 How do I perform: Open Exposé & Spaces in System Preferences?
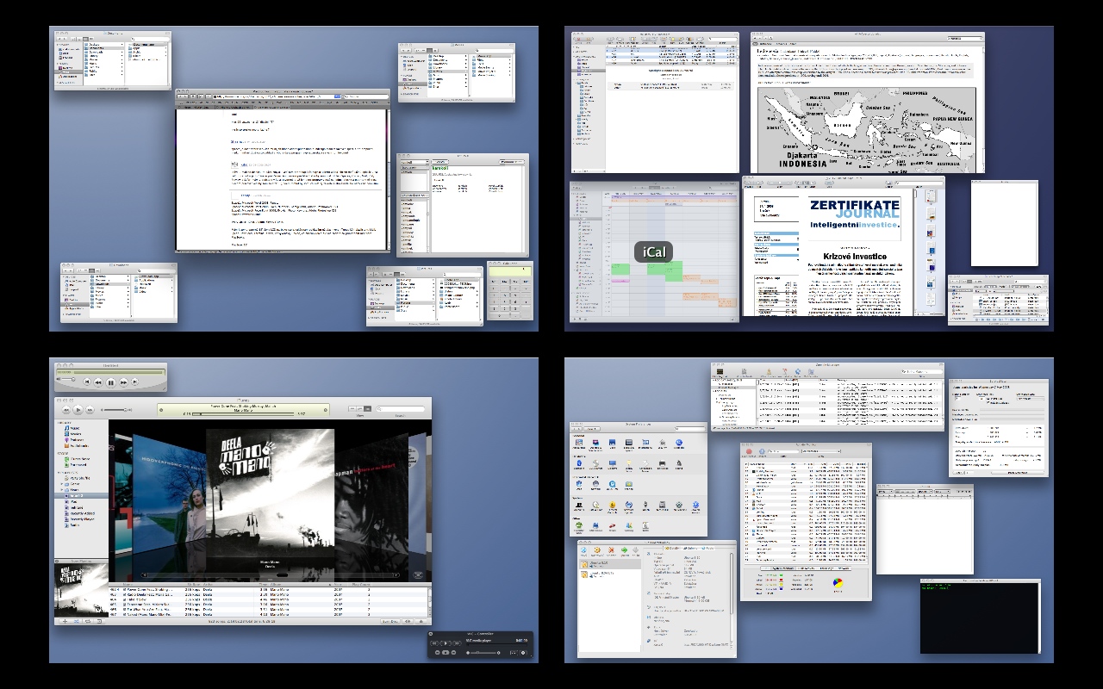629,444
